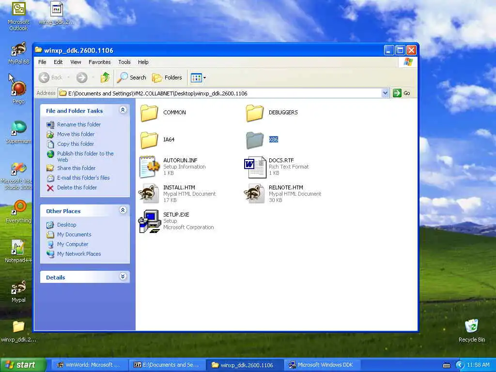496x372 pixels.
Task: Go to My Computer in Other Places
Action: [x=73, y=244]
